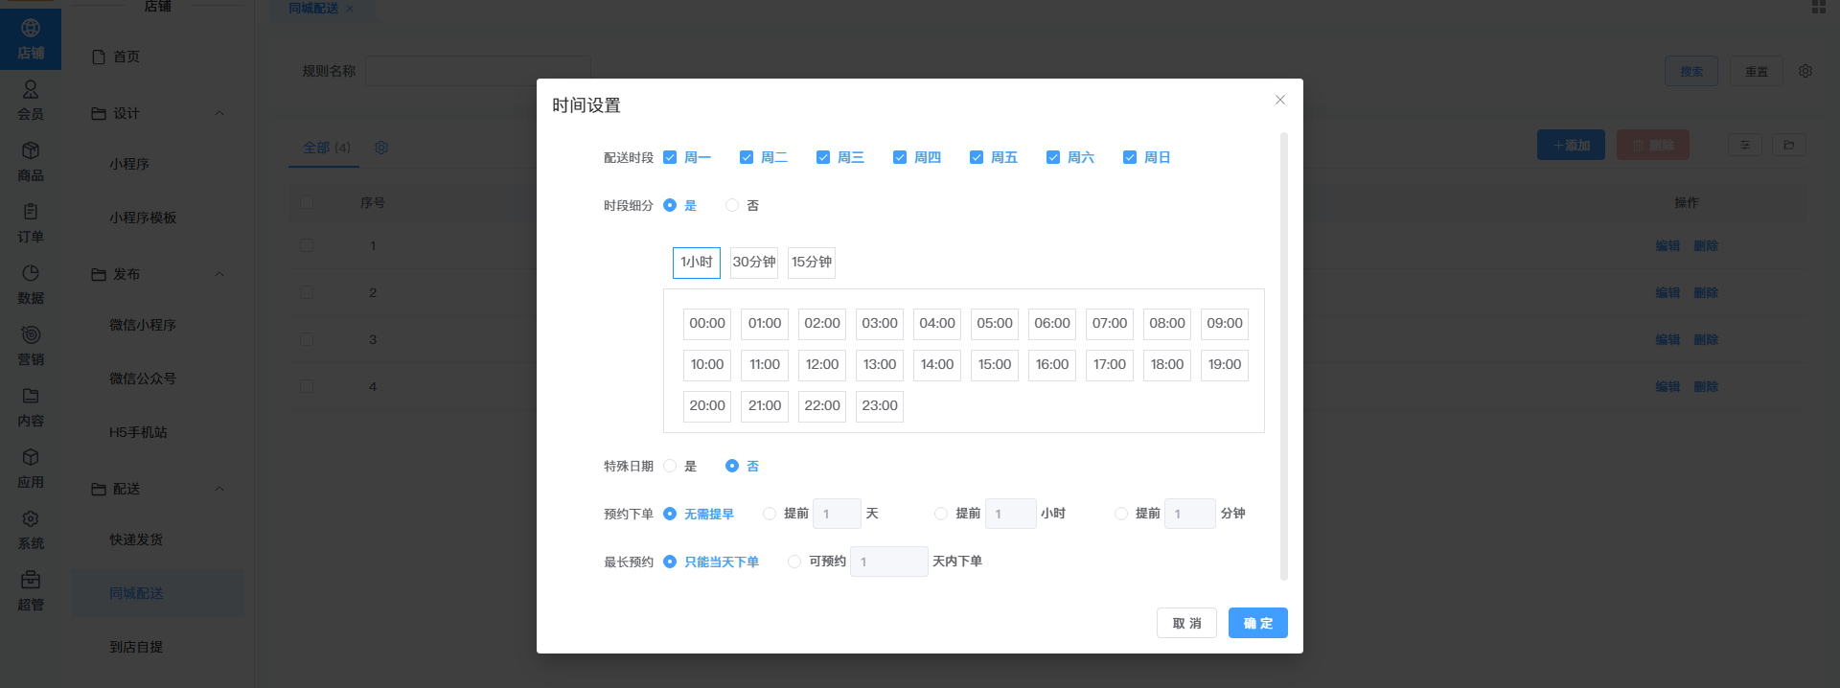Uncheck the 周三 checkbox

[823, 157]
